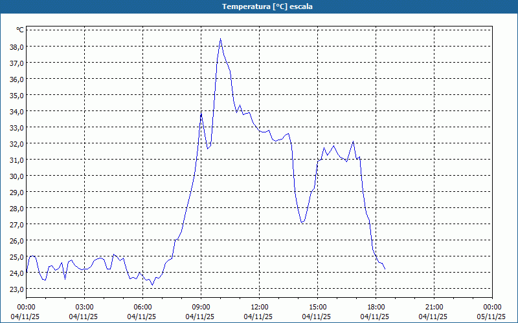Viewport: 518px width, 323px height.
Task: Click the 09:00 time axis label
Action: [x=201, y=306]
